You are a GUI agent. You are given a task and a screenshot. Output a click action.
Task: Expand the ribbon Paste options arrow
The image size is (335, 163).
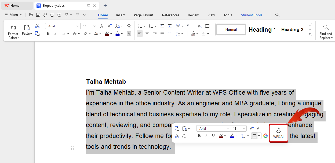coord(31,34)
